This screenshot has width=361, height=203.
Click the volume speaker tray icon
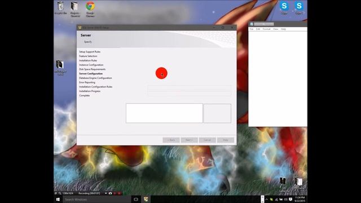point(286,199)
